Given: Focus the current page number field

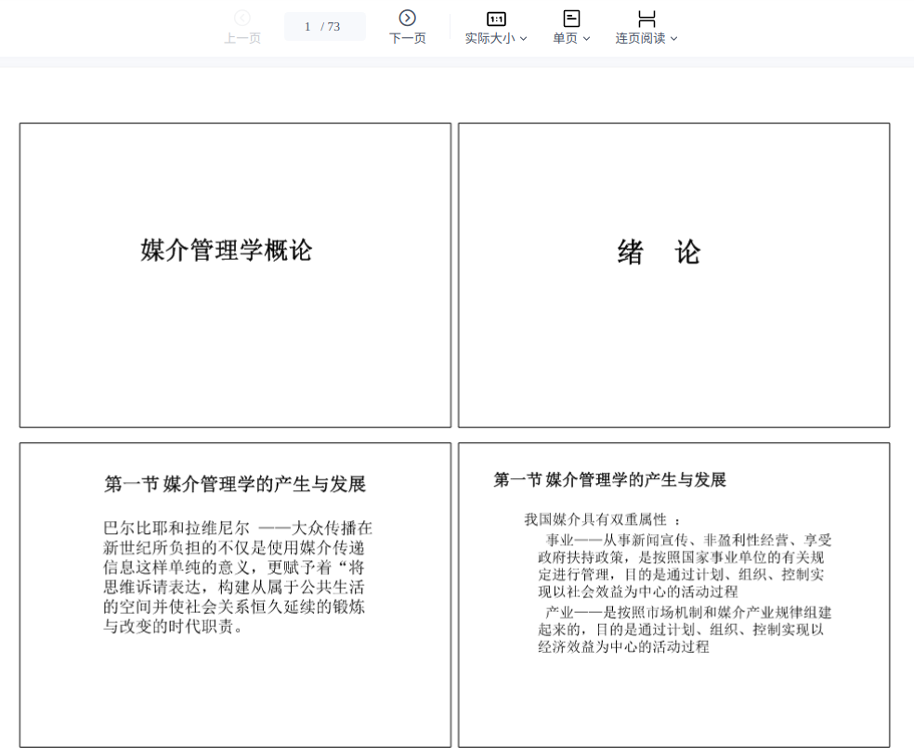Looking at the screenshot, I should click(x=307, y=27).
